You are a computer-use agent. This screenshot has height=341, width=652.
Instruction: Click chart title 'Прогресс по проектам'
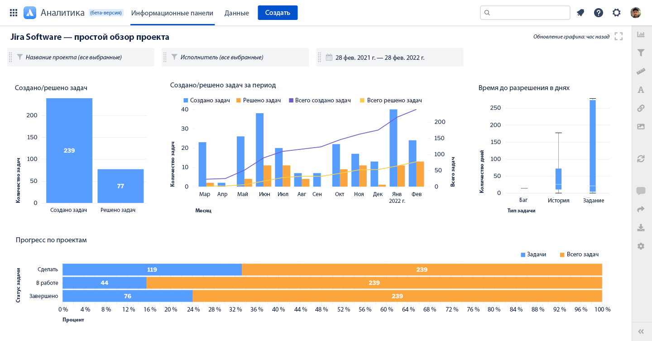(x=51, y=240)
